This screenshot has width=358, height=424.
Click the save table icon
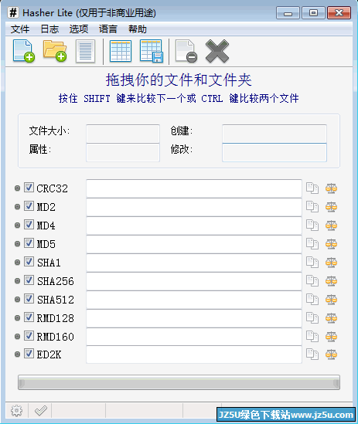tap(152, 51)
